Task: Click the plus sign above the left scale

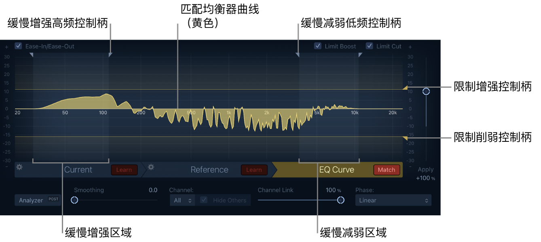Action: (x=7, y=46)
